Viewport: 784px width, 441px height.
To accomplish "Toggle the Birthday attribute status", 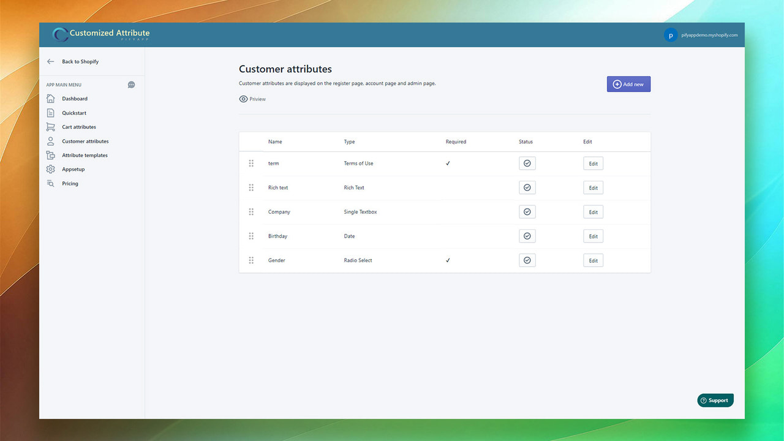I will pyautogui.click(x=527, y=236).
